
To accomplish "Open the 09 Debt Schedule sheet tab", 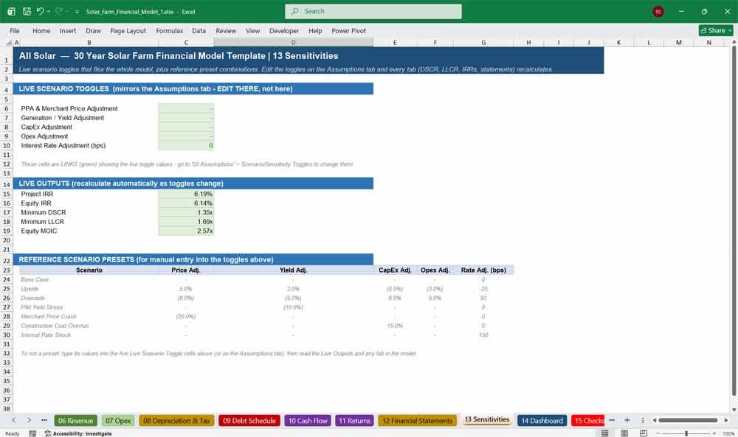I will point(249,421).
